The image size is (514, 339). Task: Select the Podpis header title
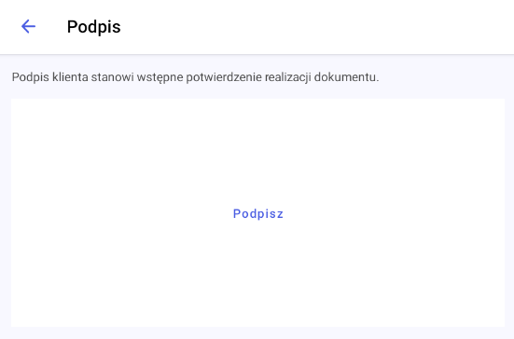coord(94,26)
